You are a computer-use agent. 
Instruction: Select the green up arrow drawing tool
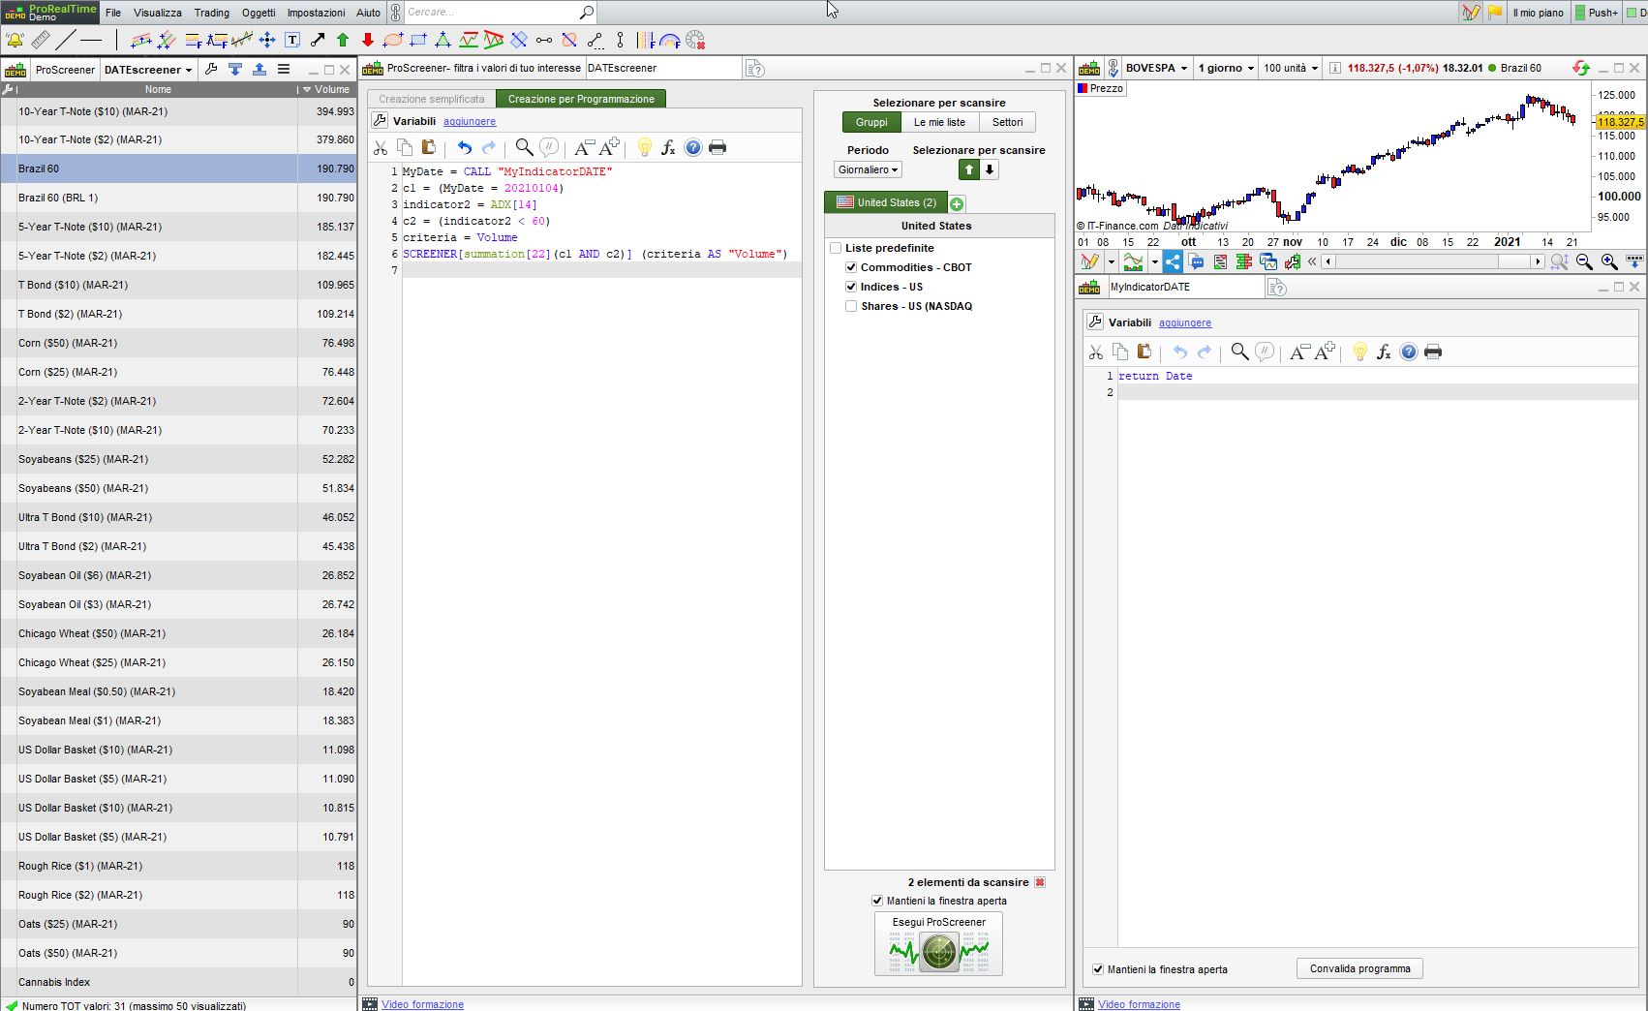(x=343, y=40)
